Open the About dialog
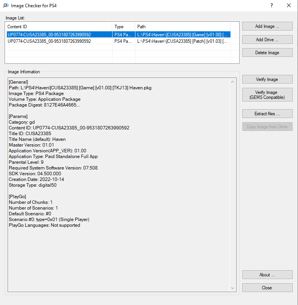Screen dimensions: 298x305 point(267,275)
